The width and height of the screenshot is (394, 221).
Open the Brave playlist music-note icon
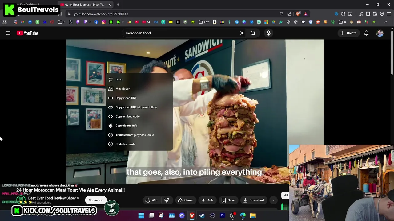coord(361,14)
